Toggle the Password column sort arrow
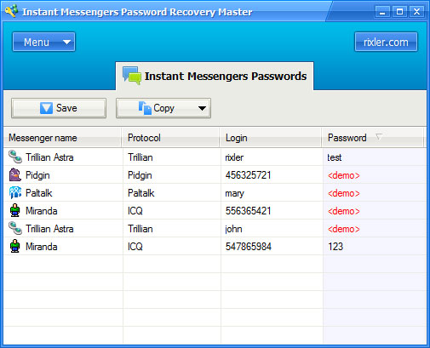Image resolution: width=430 pixels, height=348 pixels. [379, 137]
